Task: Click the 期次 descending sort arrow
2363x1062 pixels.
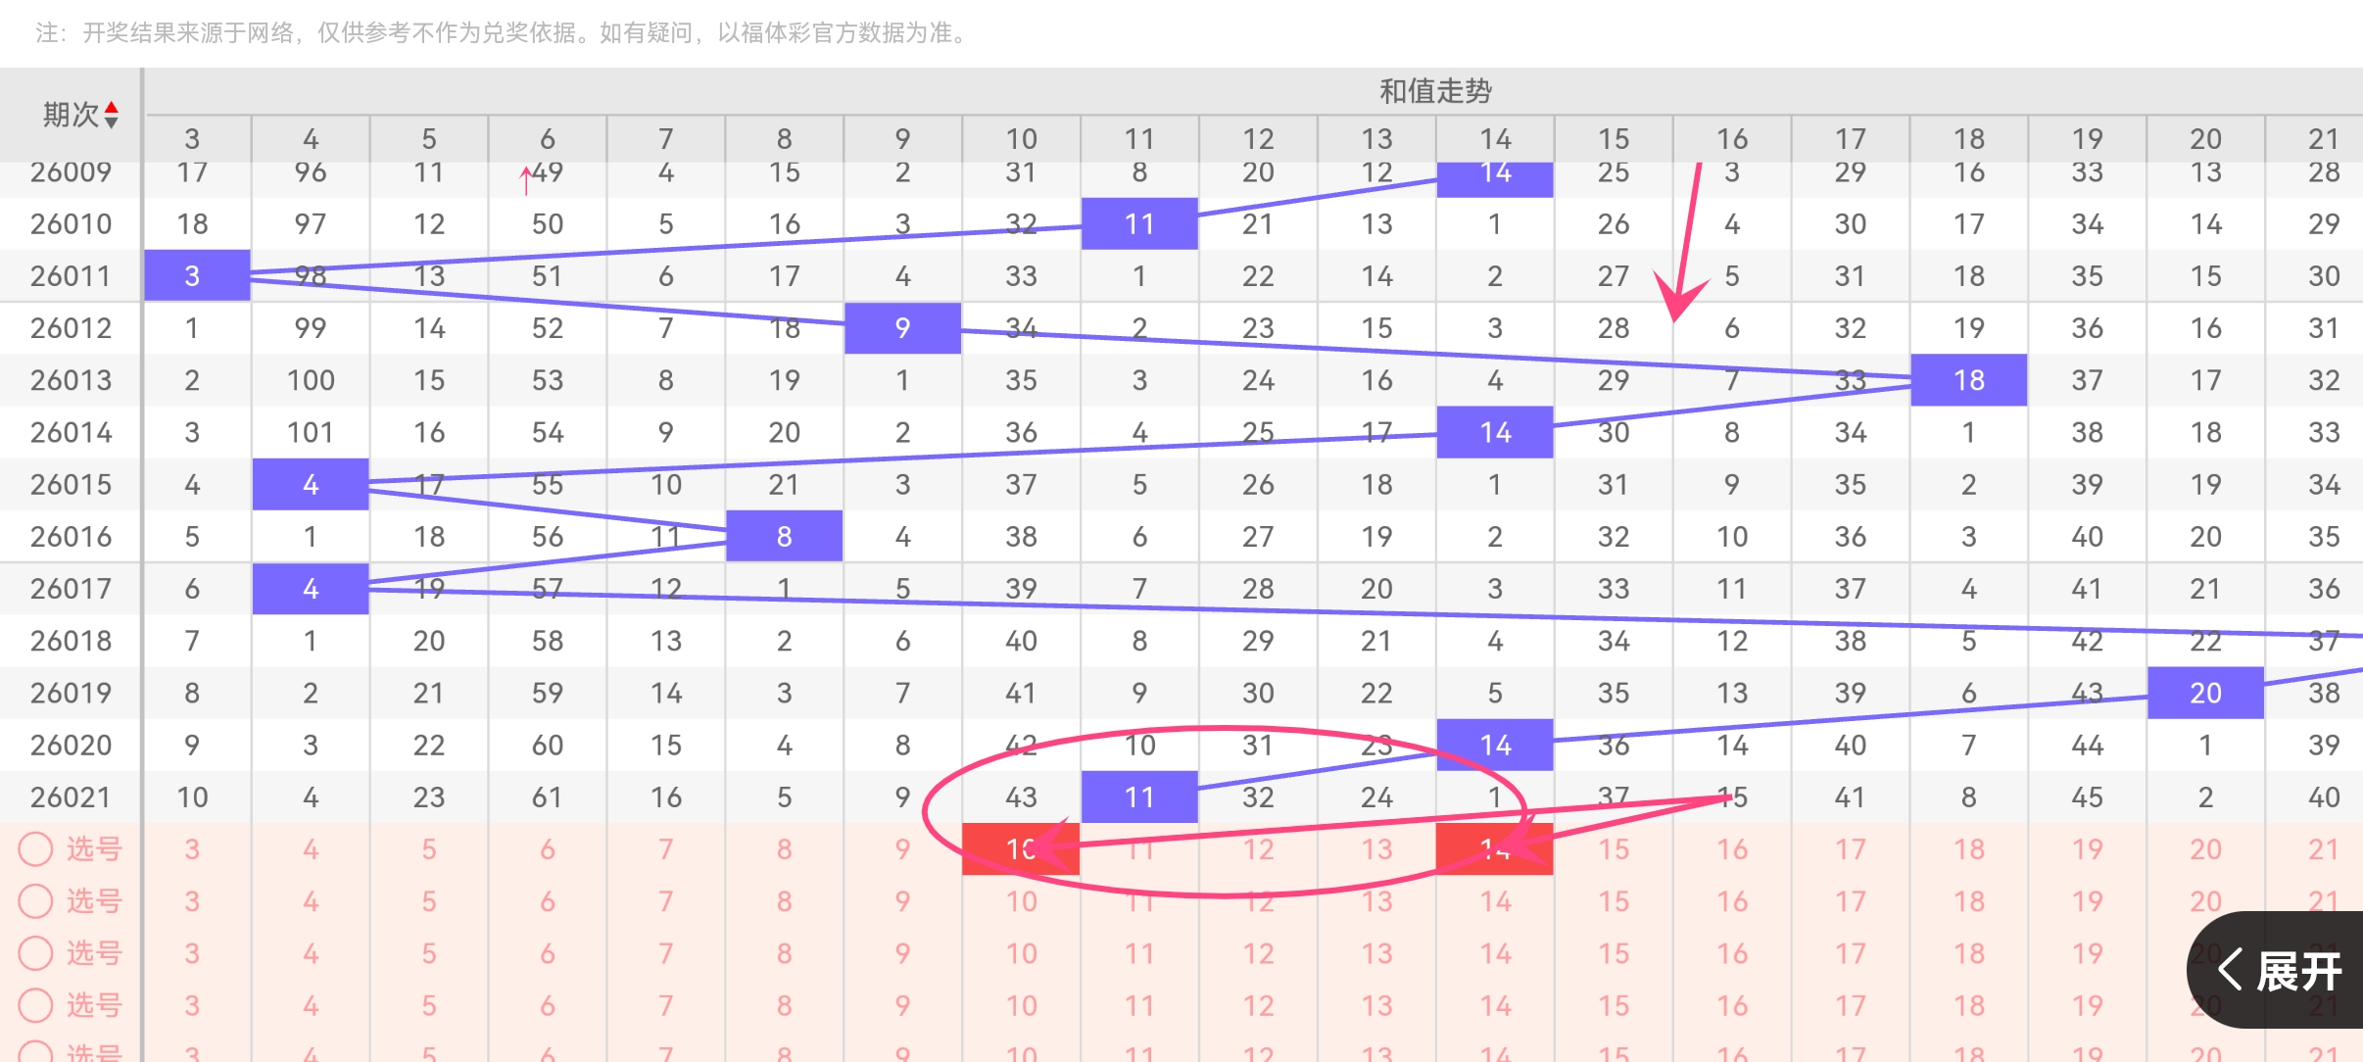Action: click(x=112, y=123)
